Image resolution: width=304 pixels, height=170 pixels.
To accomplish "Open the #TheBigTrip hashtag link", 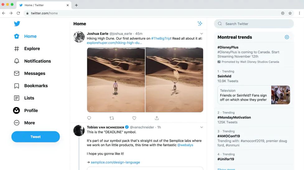I will pyautogui.click(x=161, y=38).
